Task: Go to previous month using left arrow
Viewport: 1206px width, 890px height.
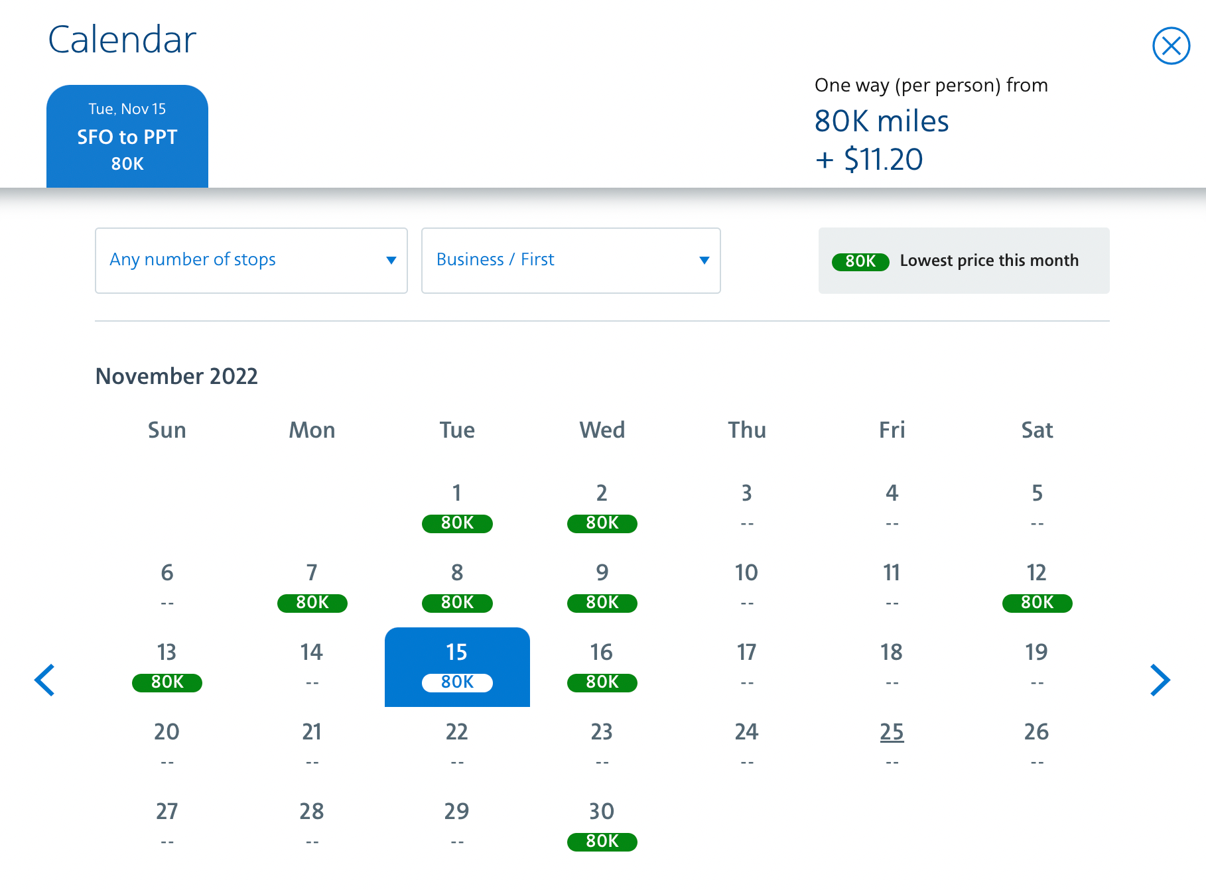Action: point(44,680)
